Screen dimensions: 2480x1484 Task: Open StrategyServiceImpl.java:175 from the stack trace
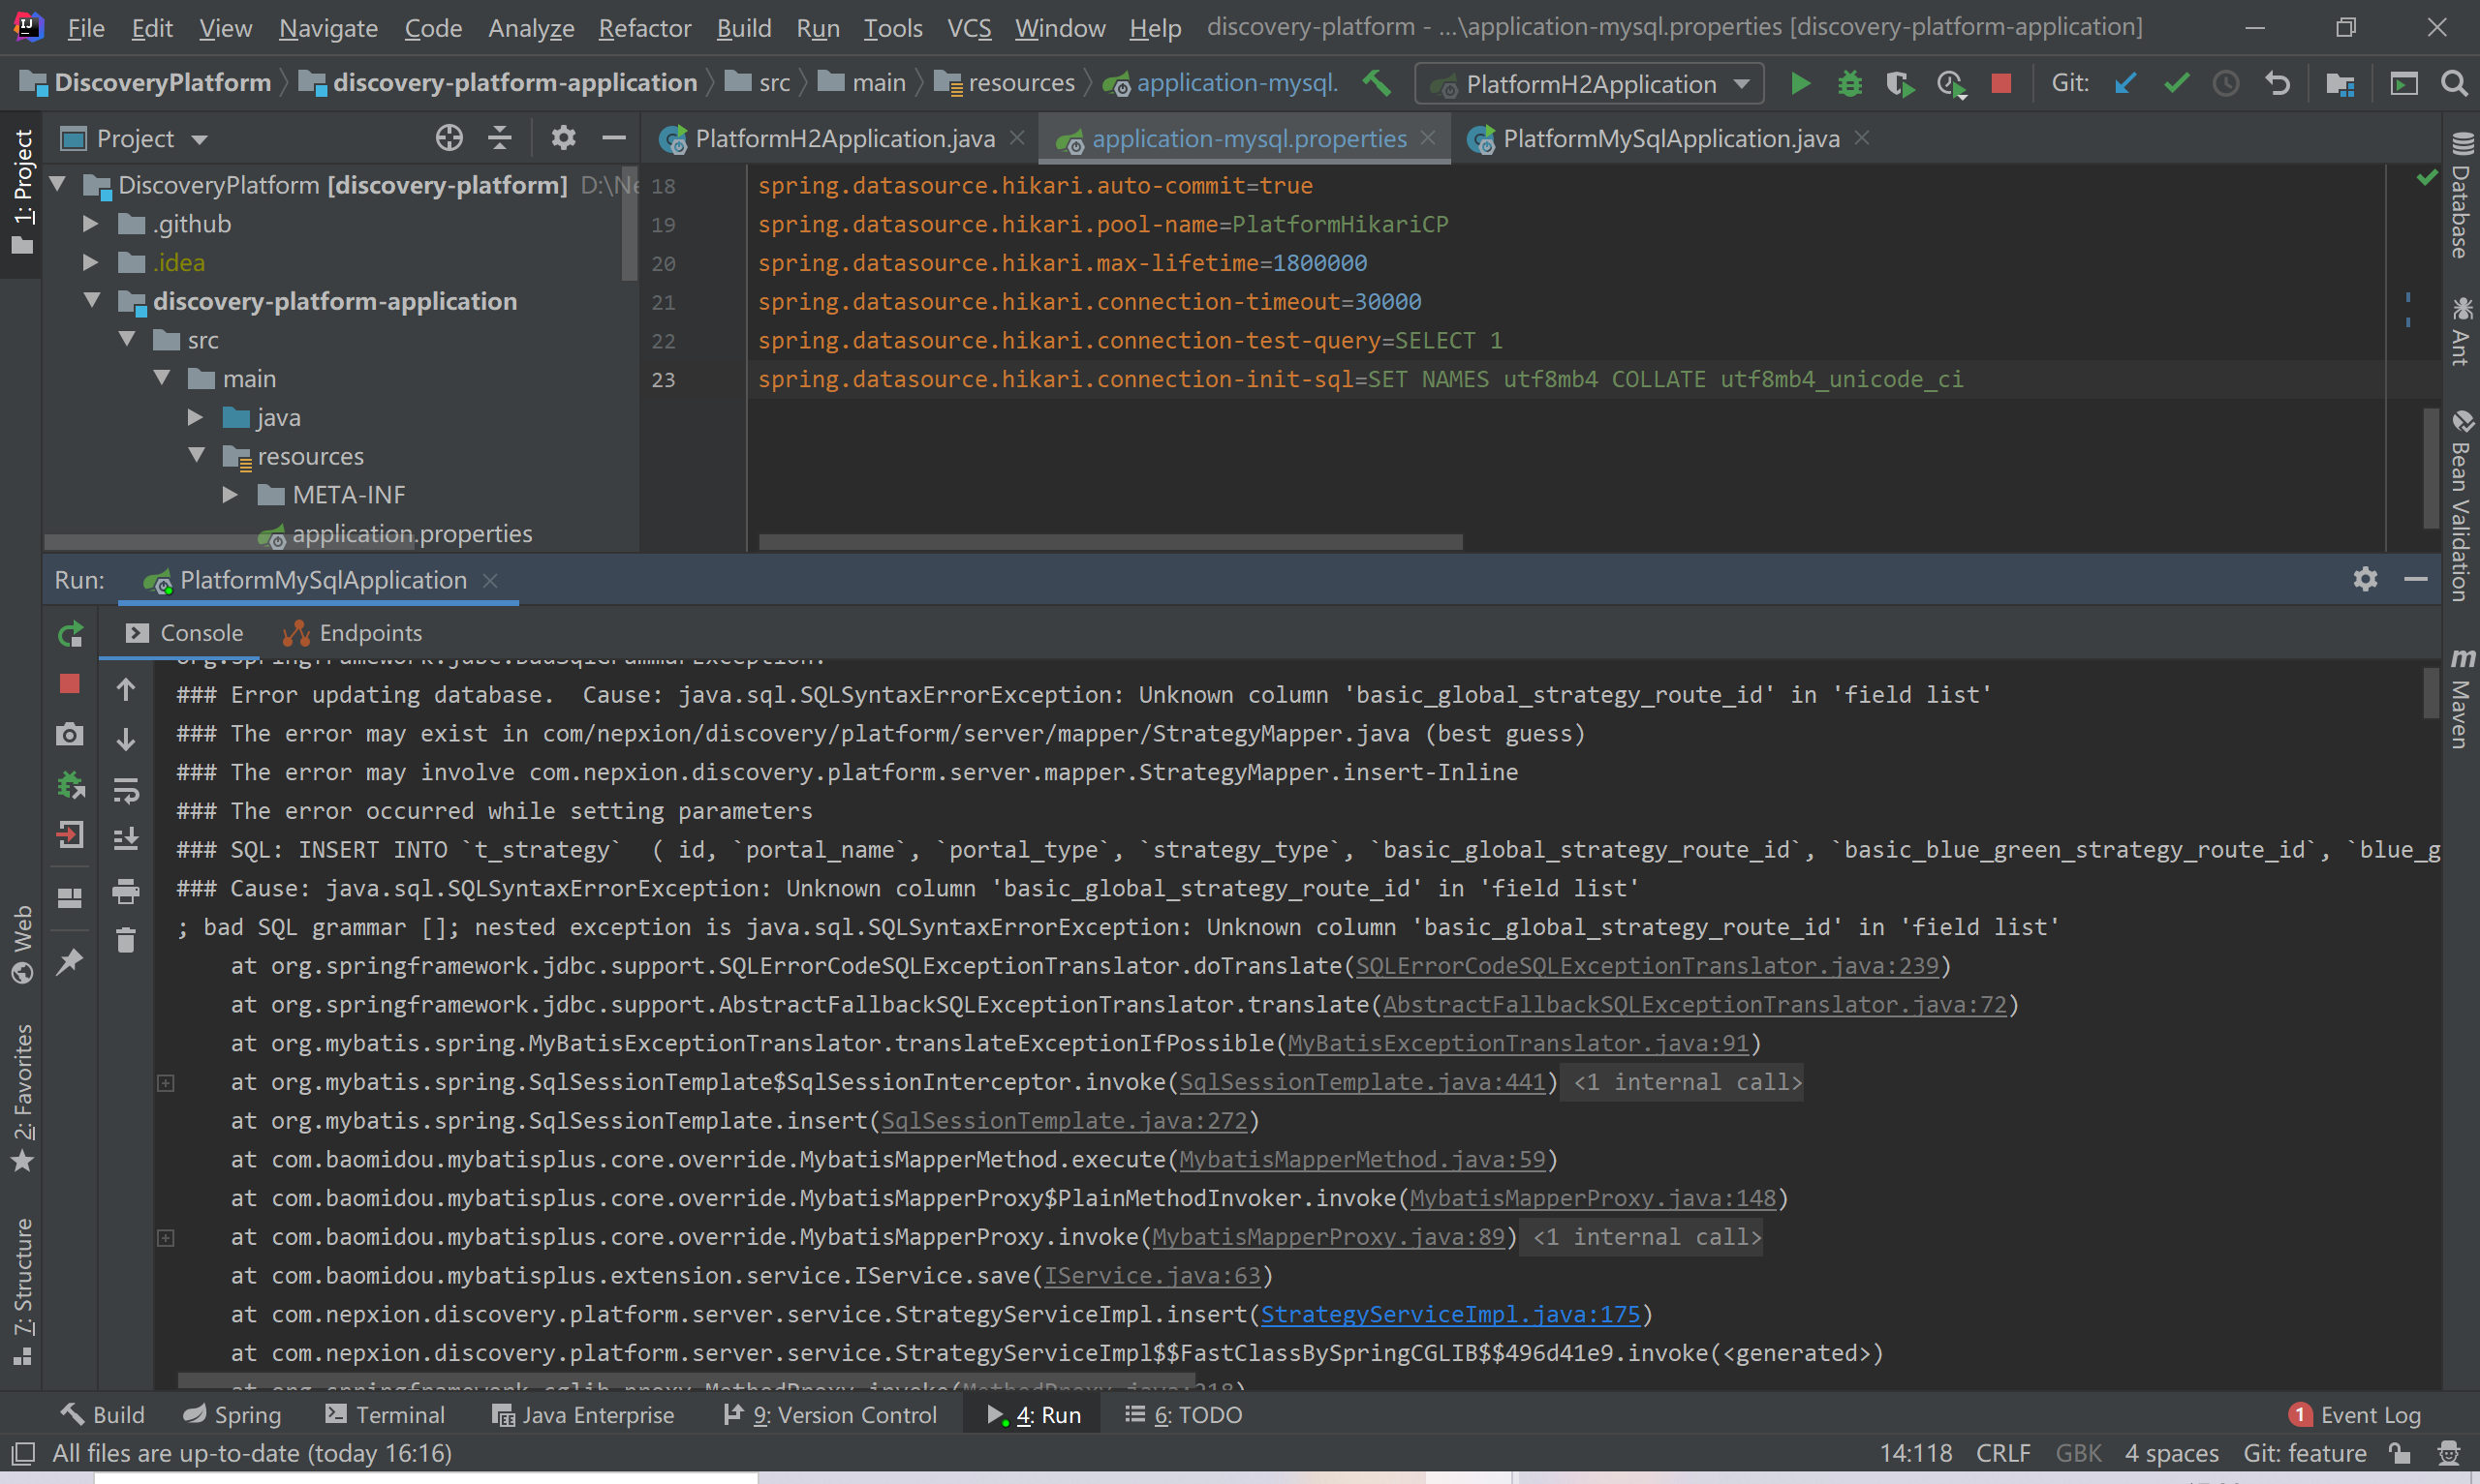[x=1452, y=1314]
